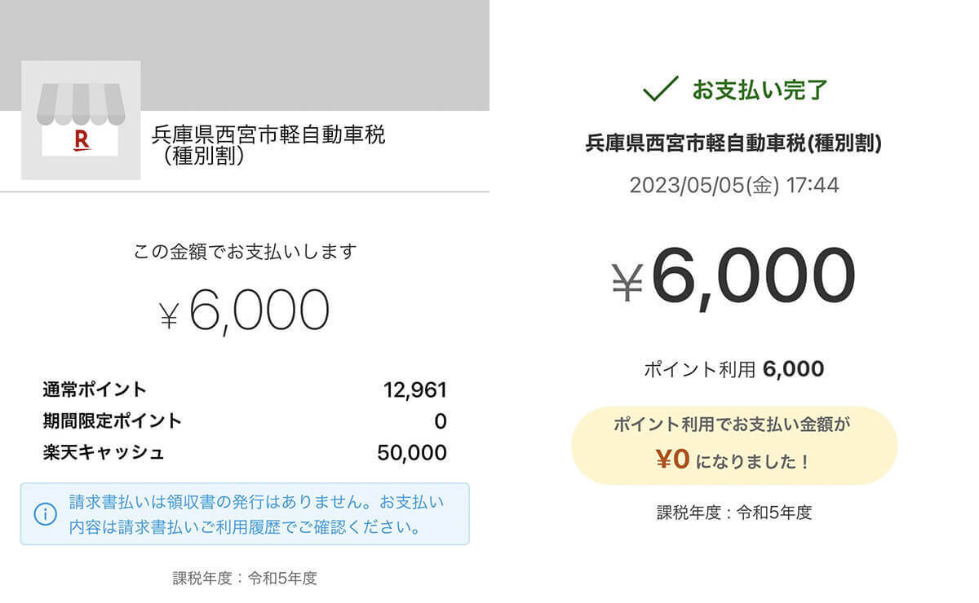Tap the orange ¥0 amount in banner
This screenshot has height=603, width=979.
point(673,460)
